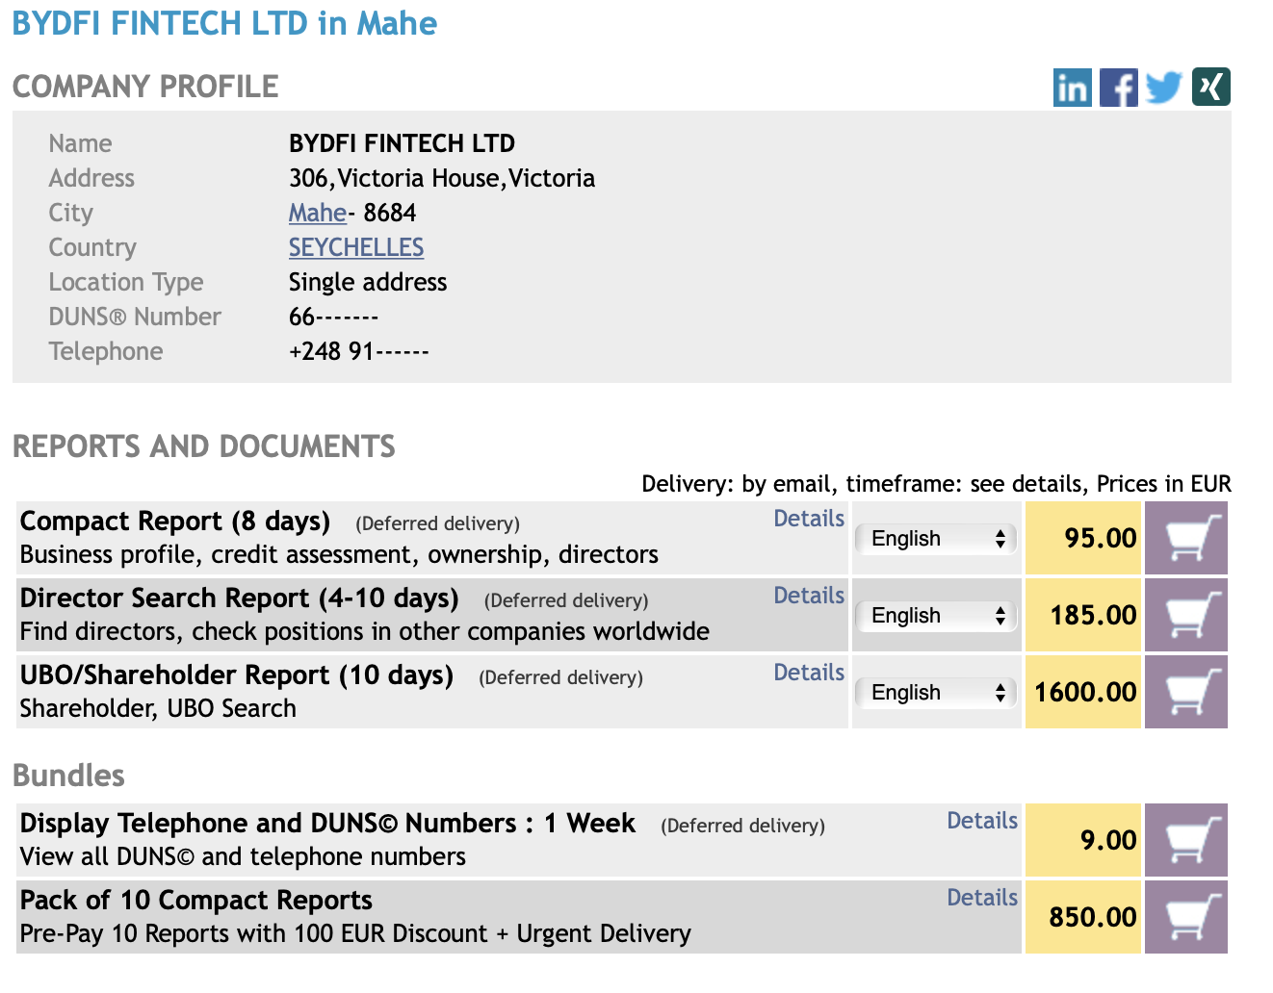Click the DUNS number value '66-------'
Screen dimensions: 1273x993
333,317
